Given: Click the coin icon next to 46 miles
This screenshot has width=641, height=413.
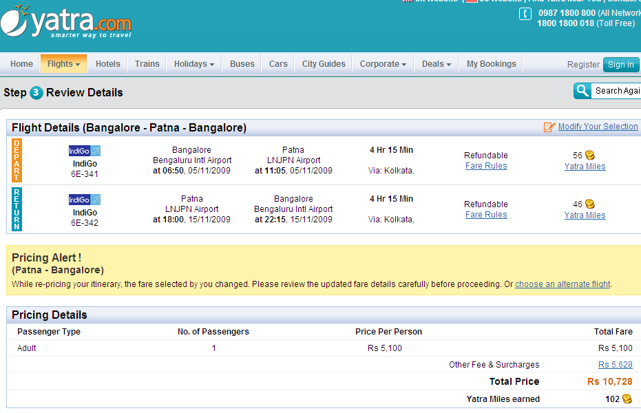Looking at the screenshot, I should point(590,204).
